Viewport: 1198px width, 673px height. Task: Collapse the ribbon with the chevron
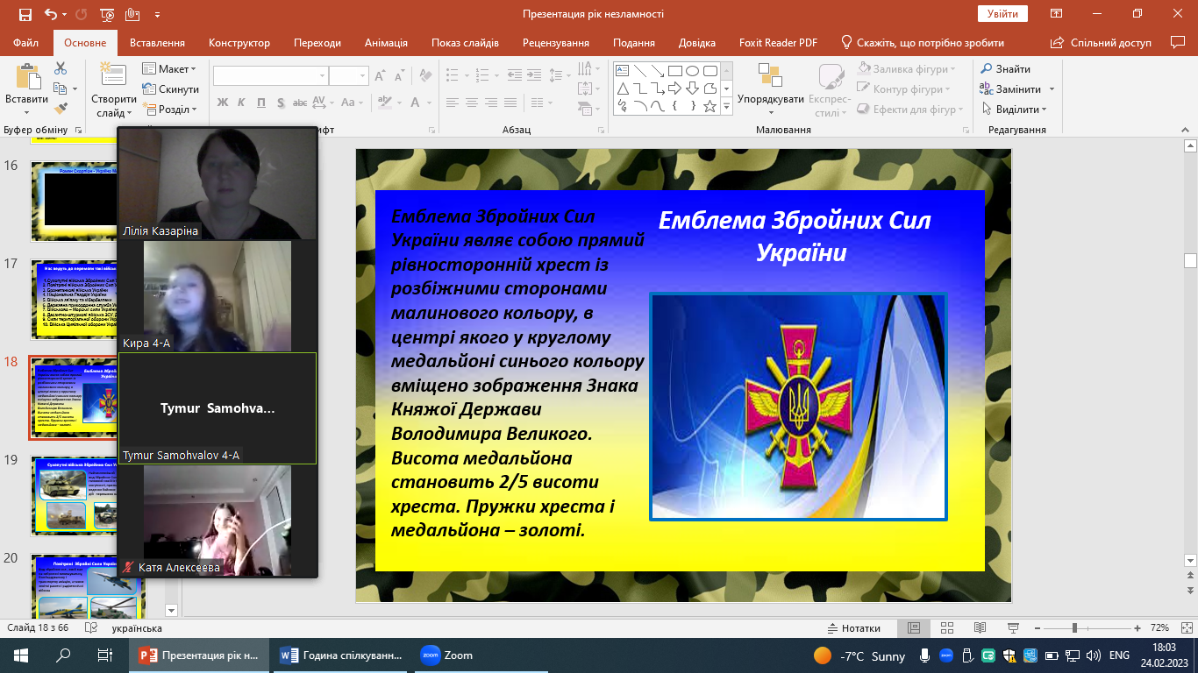tap(1184, 130)
